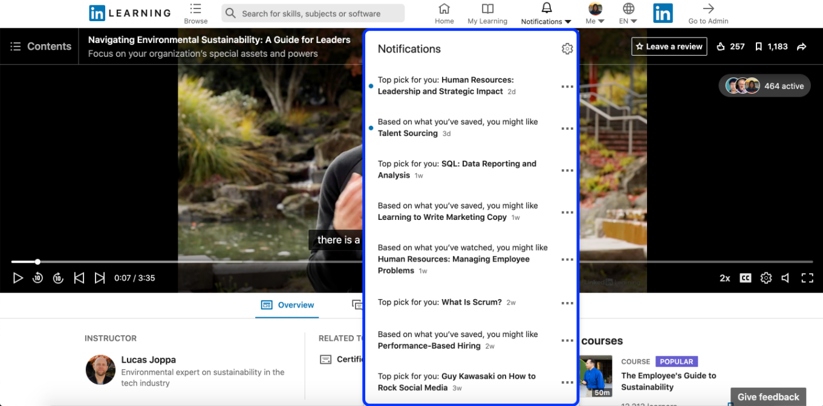823x406 pixels.
Task: Open the Talent Sourcing recommendation
Action: pyautogui.click(x=458, y=127)
